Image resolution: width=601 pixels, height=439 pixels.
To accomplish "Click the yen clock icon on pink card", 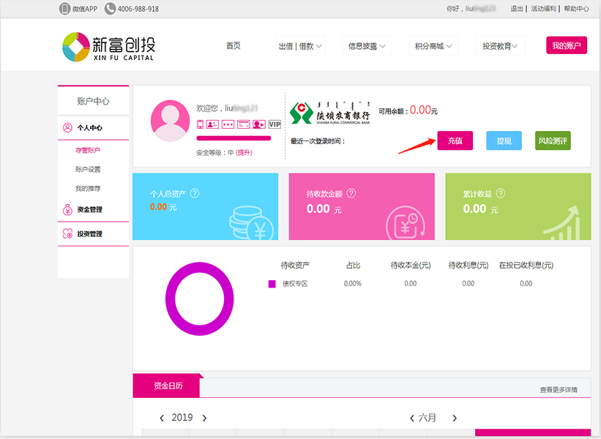I will pyautogui.click(x=406, y=223).
